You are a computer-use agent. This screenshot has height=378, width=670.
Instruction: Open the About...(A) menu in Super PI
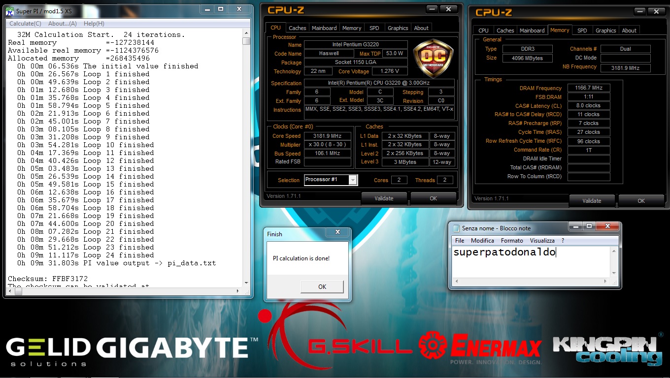coord(63,24)
